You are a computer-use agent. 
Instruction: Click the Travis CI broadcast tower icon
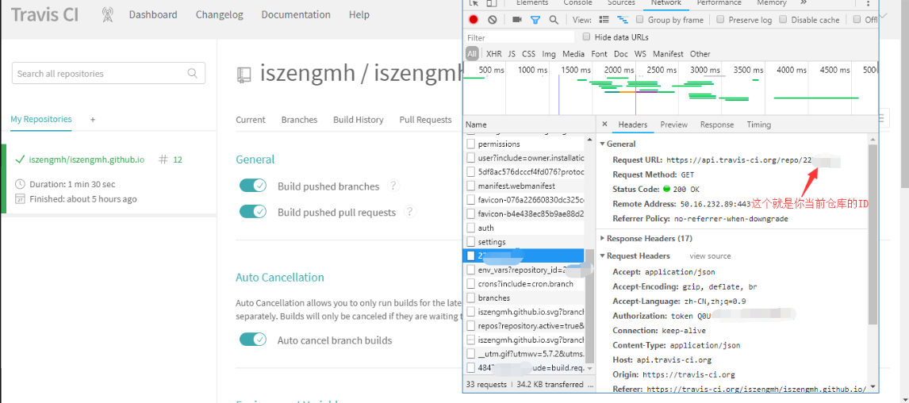point(107,14)
